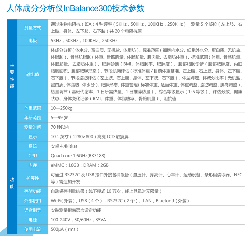Image resolution: width=245 pixels, height=236 pixels.
Task: Click the 内存 row label
Action: pos(33,165)
